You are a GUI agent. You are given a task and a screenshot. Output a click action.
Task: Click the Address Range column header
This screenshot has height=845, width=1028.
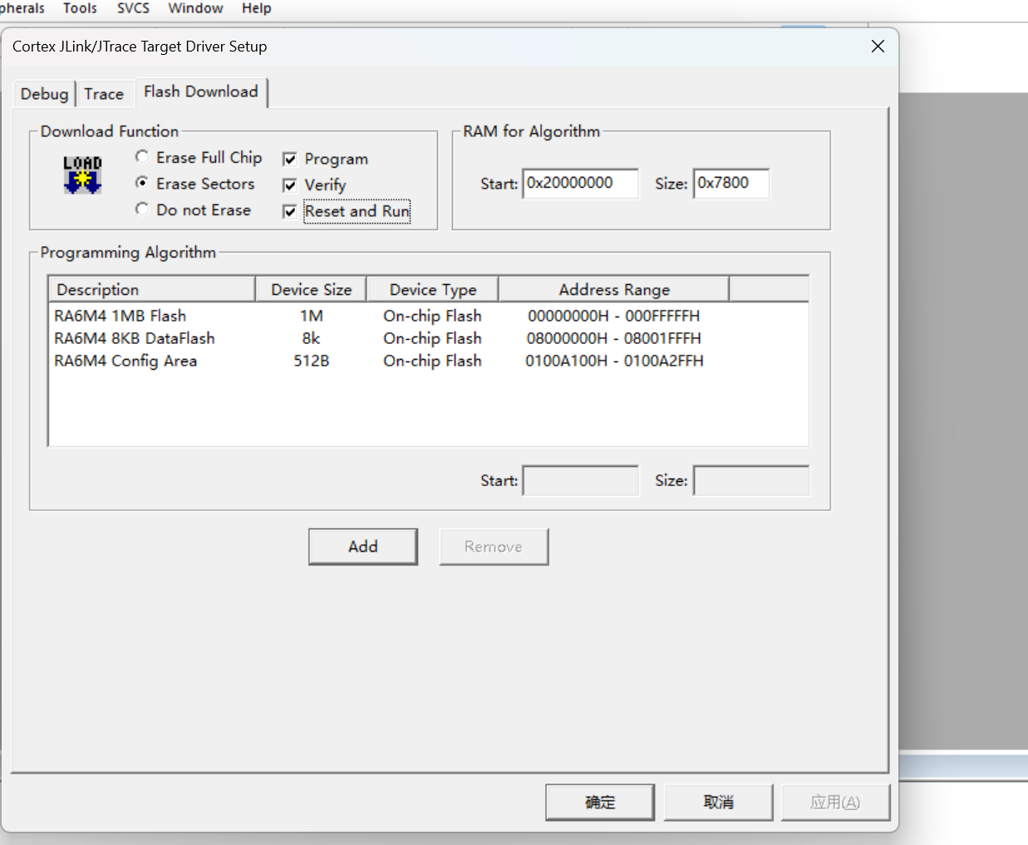(614, 289)
